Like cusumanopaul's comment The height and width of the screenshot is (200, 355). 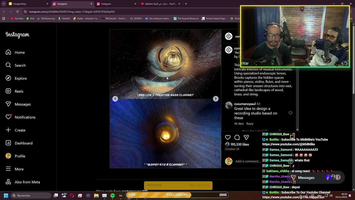pos(290,113)
